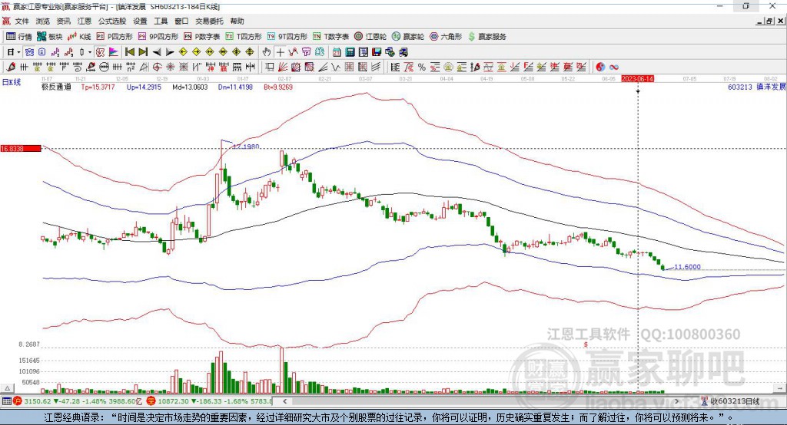Open the 文件 menu
This screenshot has width=787, height=425.
(22, 21)
